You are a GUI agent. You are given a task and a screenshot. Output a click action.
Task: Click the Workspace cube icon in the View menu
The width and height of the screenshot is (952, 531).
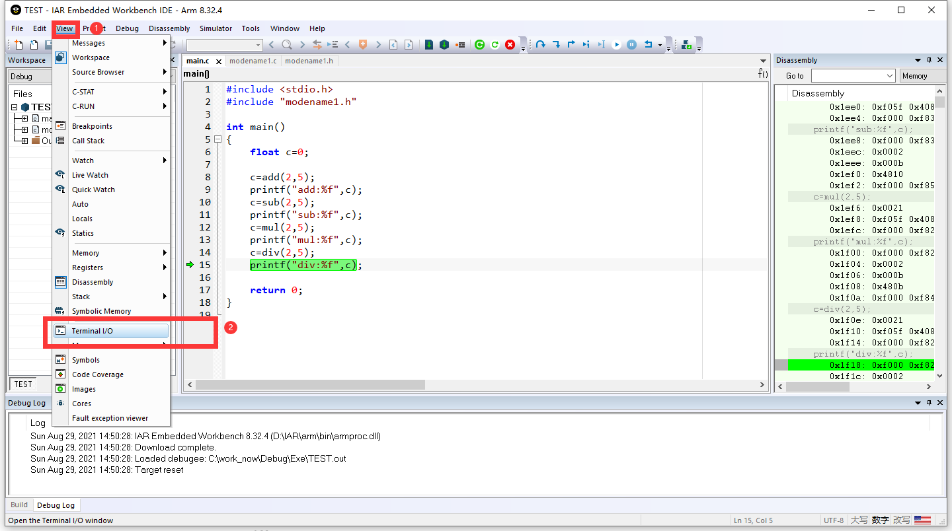61,57
